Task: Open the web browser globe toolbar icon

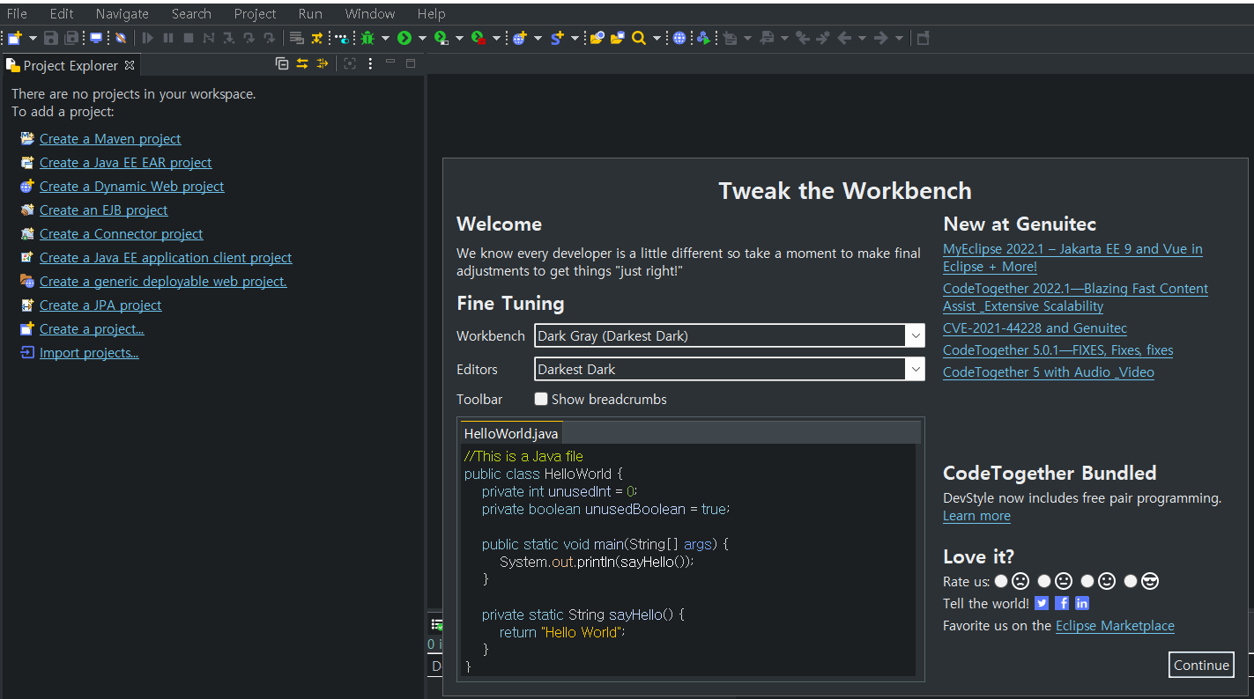Action: (x=679, y=38)
